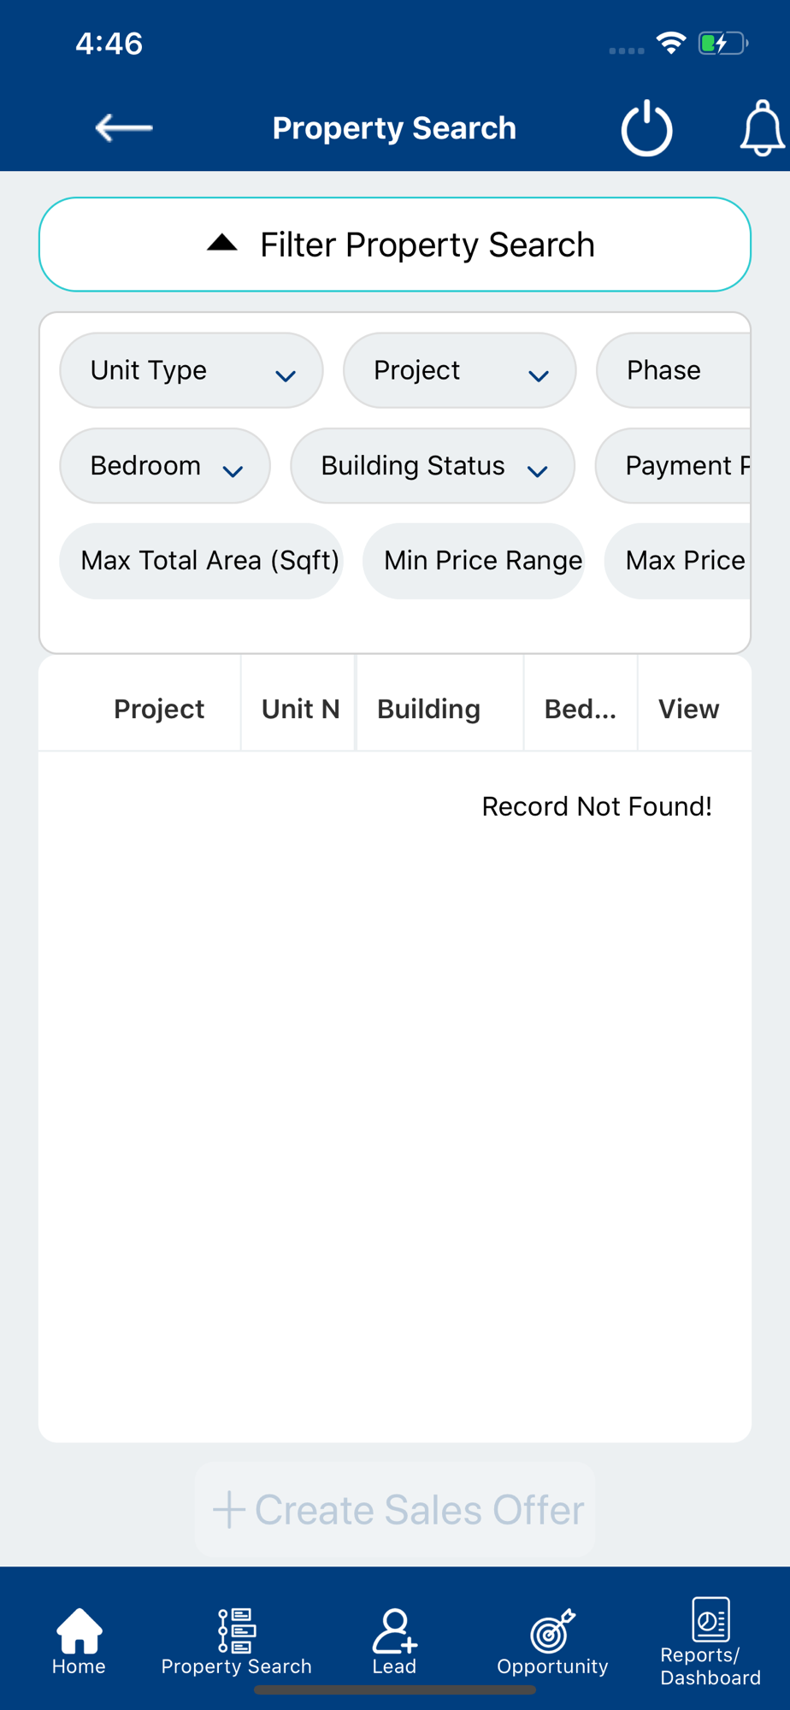Tap the Min Price Range field

click(x=475, y=561)
